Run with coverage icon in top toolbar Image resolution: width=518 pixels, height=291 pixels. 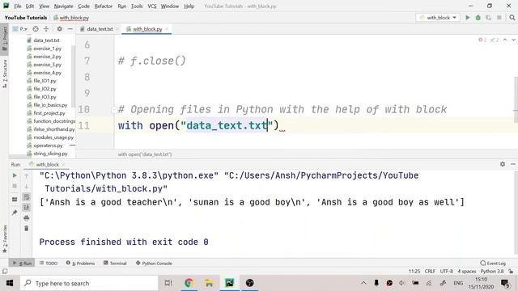tap(488, 18)
